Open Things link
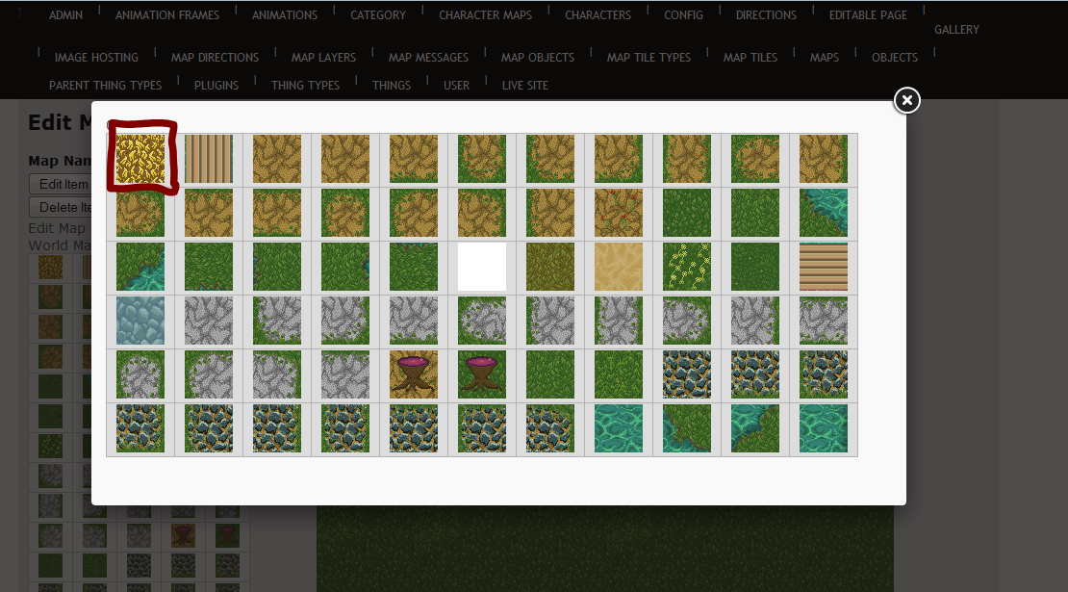 click(391, 86)
